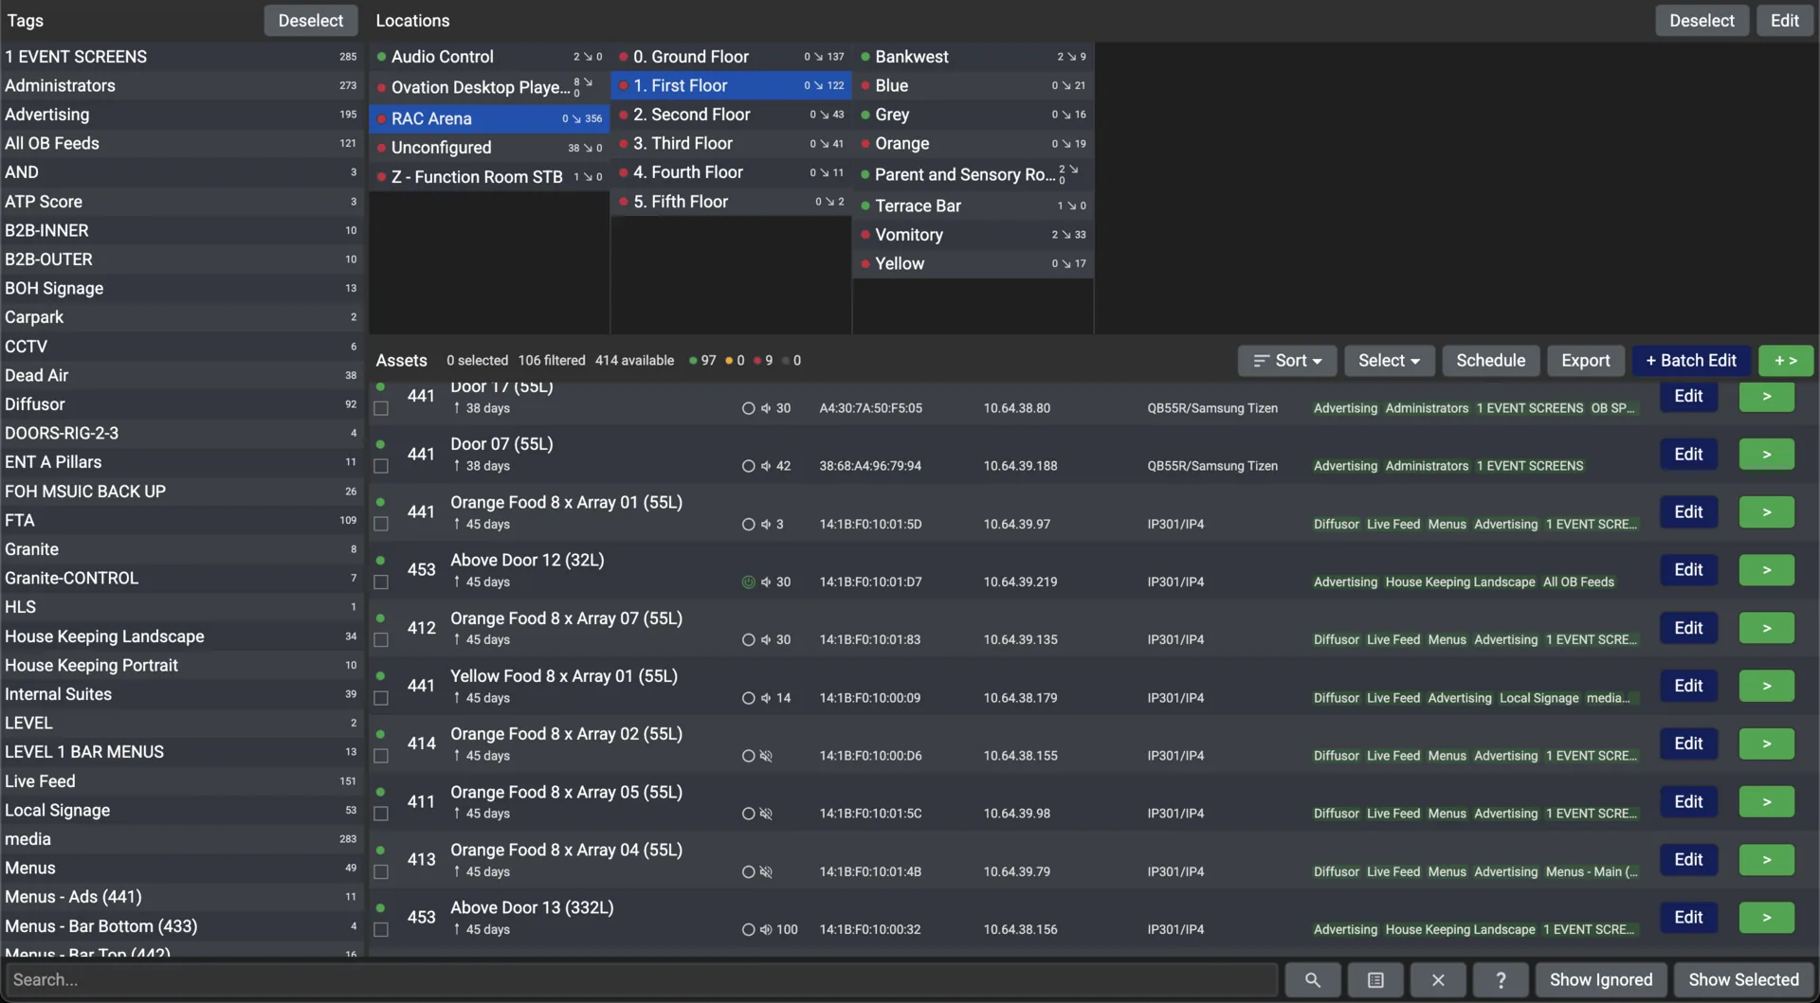Click Show Ignored button
This screenshot has height=1003, width=1820.
[x=1601, y=980]
